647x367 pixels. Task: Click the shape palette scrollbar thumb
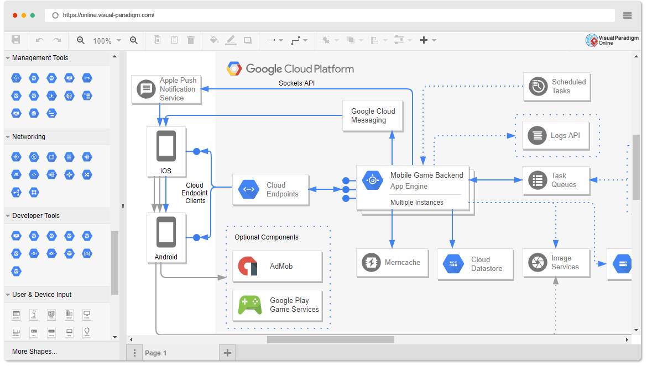[114, 263]
